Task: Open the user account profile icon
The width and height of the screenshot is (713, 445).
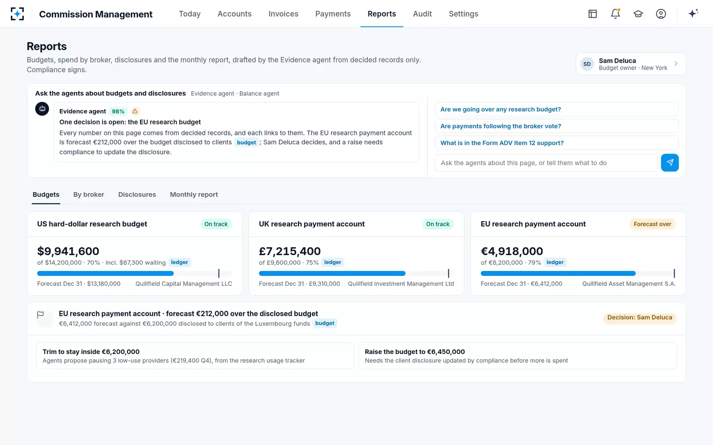Action: tap(661, 14)
